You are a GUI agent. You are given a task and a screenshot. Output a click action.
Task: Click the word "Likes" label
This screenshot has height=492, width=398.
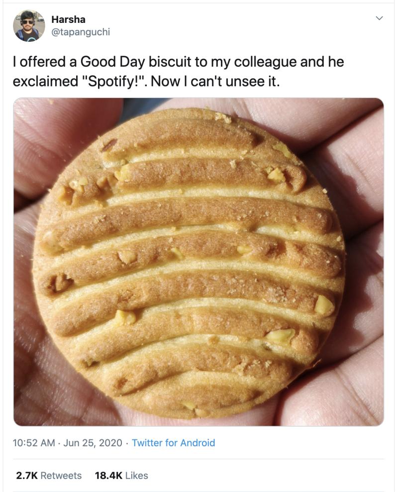[136, 476]
